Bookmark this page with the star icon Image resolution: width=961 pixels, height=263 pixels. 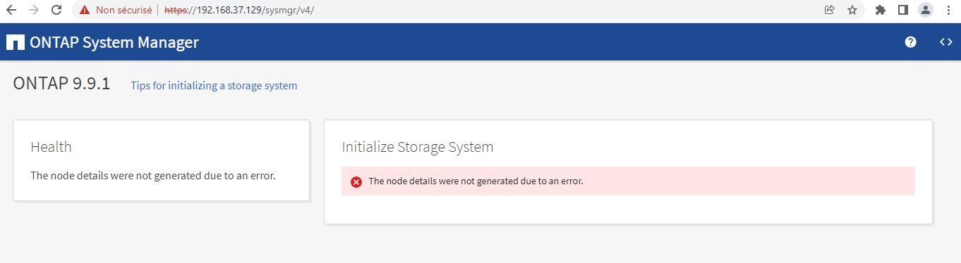(x=852, y=10)
